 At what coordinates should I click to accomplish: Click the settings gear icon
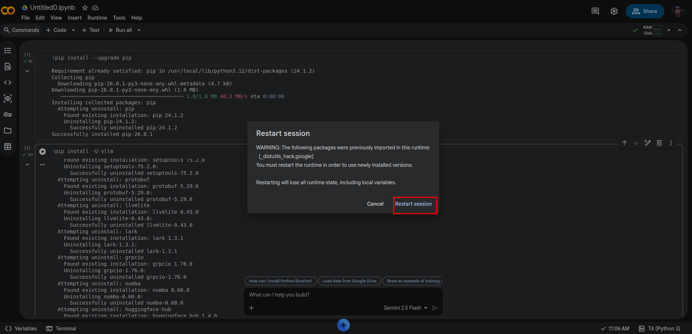click(x=614, y=11)
